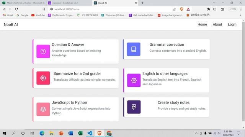Reload the page with the refresh icon
Viewport: 245px width, 137px height.
tap(16, 9)
